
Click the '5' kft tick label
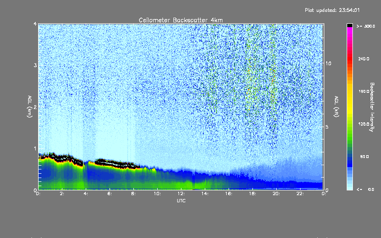[327, 127]
